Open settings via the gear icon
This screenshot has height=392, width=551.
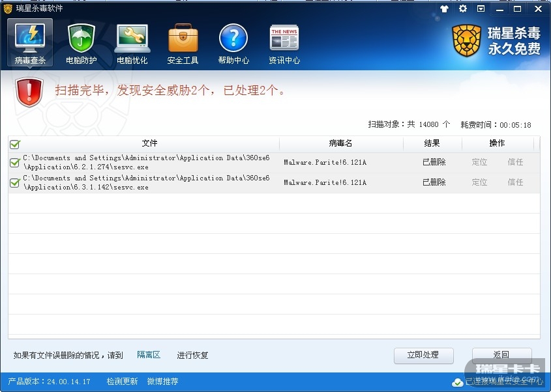(463, 8)
